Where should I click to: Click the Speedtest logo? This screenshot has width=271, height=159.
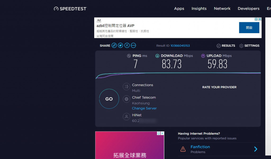pos(70,9)
